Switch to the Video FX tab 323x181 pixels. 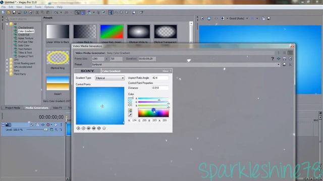pos(57,108)
